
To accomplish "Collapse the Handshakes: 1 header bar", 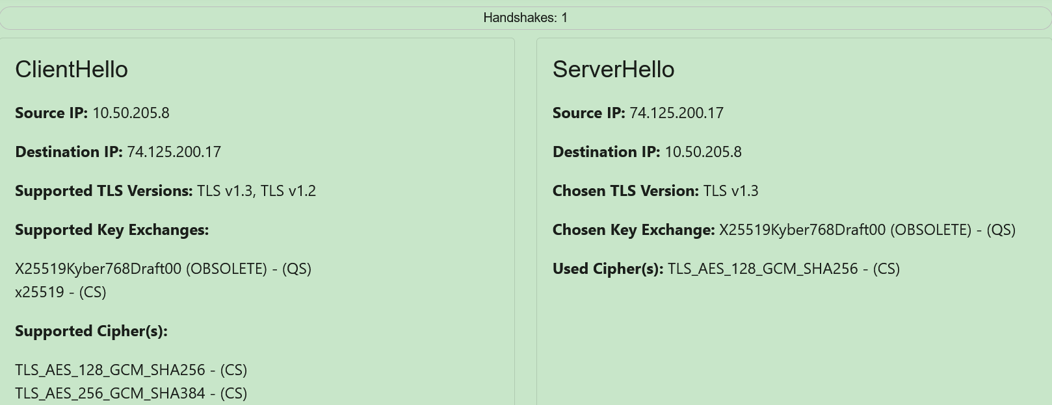I will tap(525, 18).
